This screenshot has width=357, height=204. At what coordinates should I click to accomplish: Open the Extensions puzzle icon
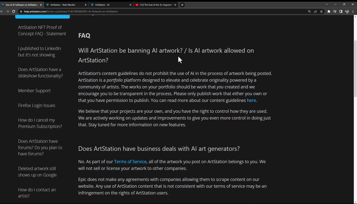tap(329, 12)
